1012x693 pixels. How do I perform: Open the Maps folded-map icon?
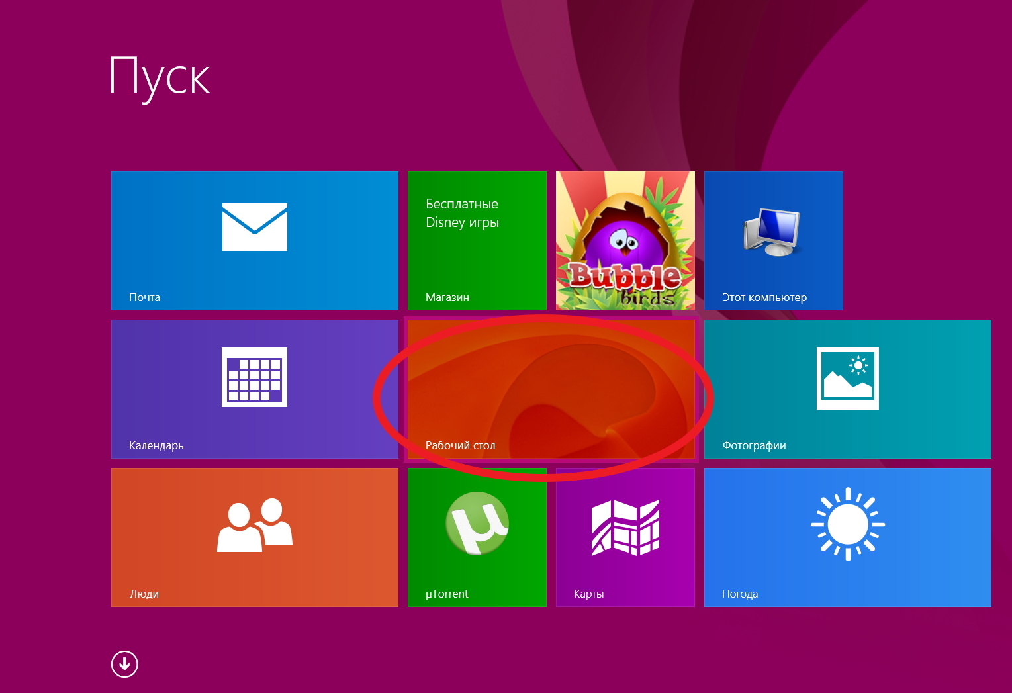[625, 528]
